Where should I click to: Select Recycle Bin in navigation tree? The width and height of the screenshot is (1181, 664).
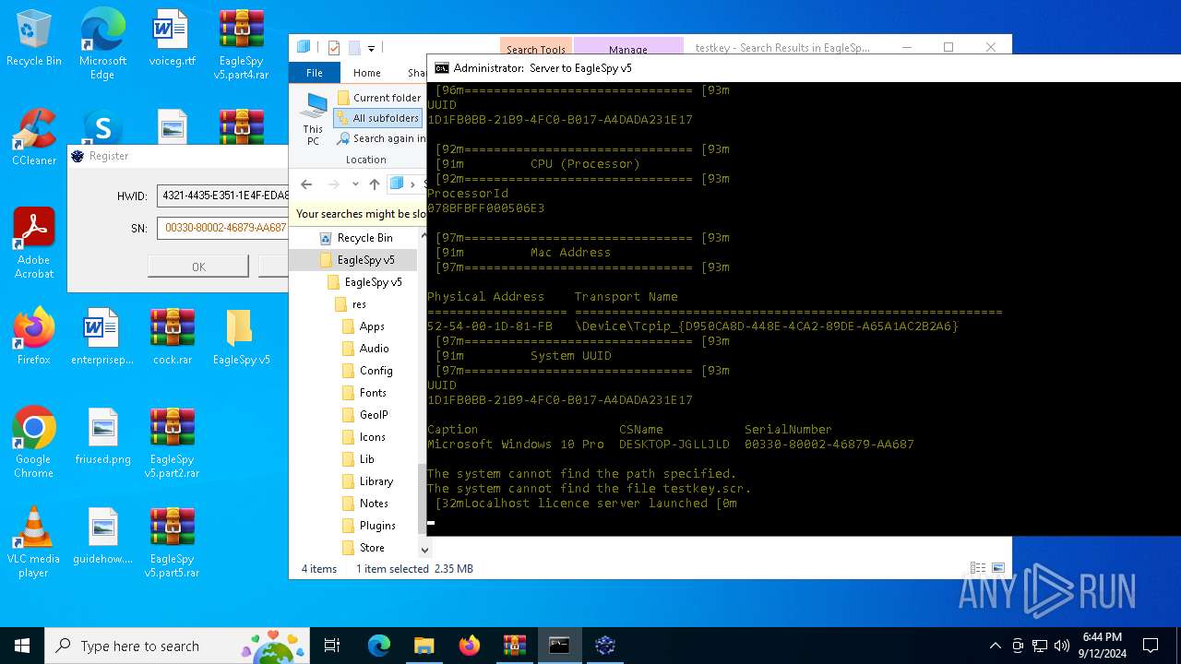(x=364, y=237)
